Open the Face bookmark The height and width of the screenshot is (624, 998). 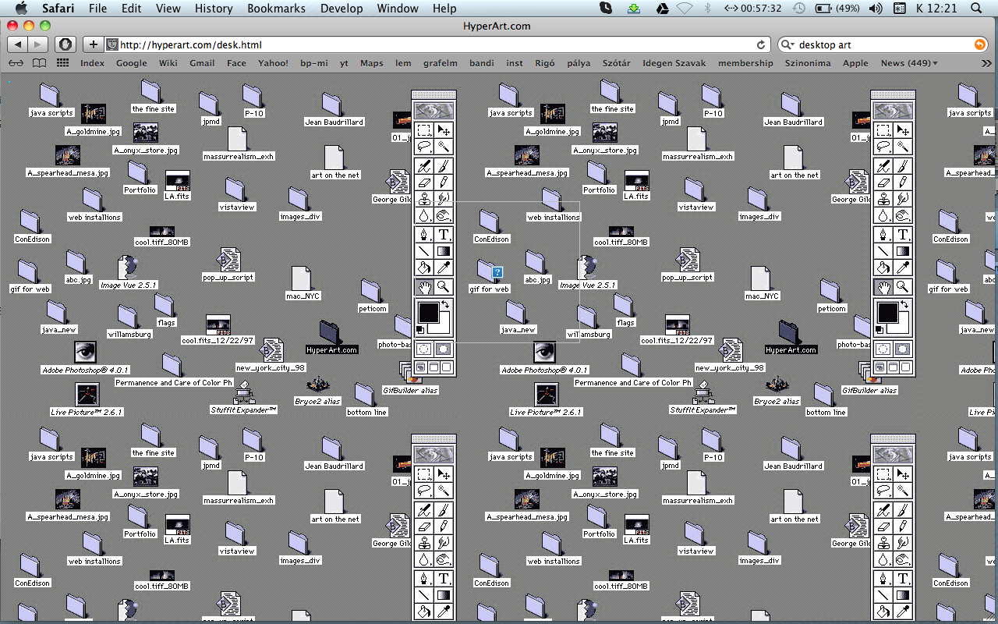tap(236, 63)
